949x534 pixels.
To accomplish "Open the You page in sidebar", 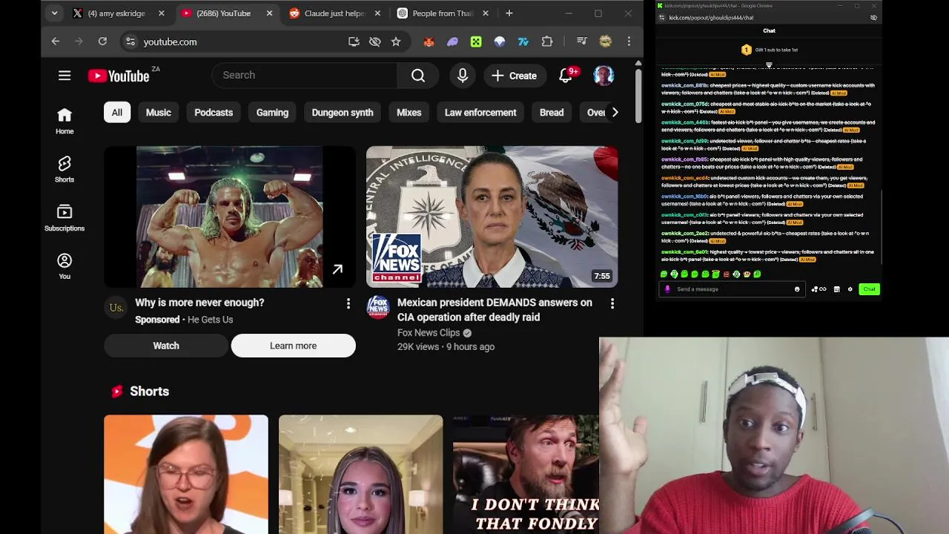I will [x=65, y=266].
